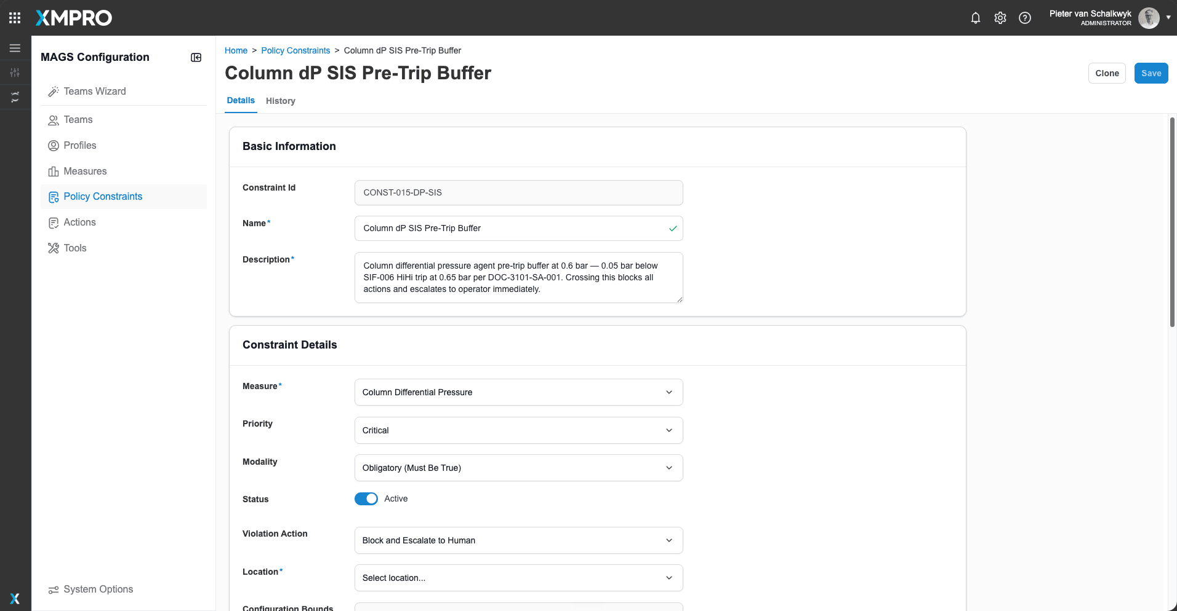Expand the Measure dropdown

519,392
